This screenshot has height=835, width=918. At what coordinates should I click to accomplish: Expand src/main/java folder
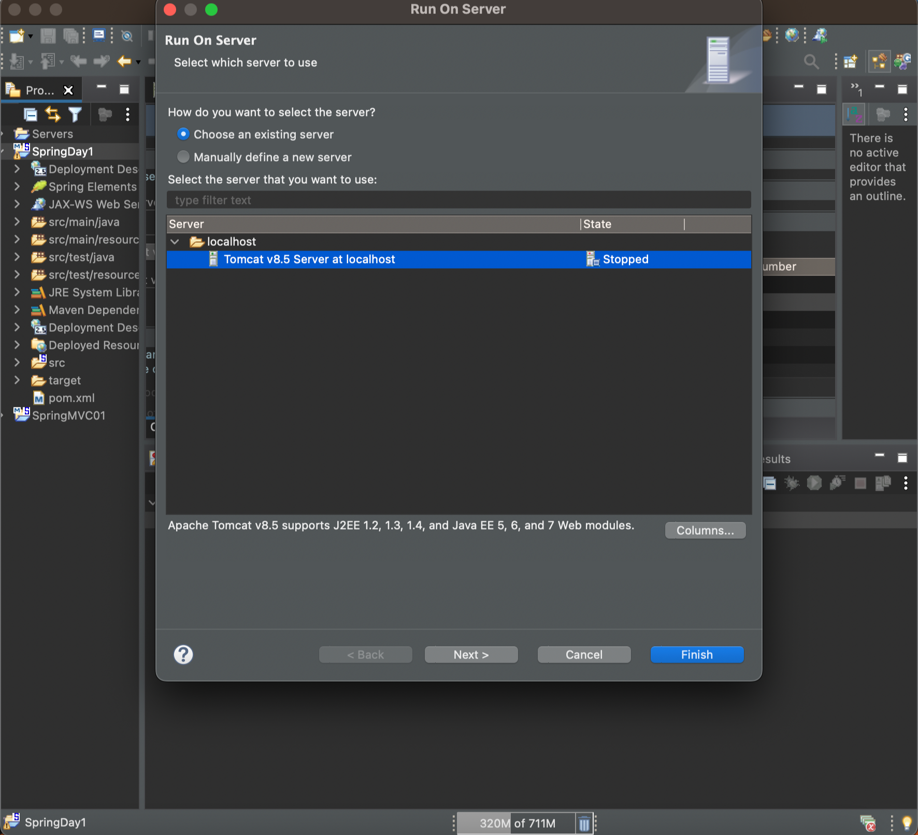[17, 222]
